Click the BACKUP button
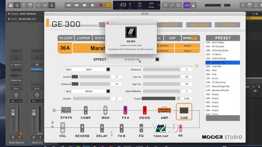The image size is (262, 147). 199,25
